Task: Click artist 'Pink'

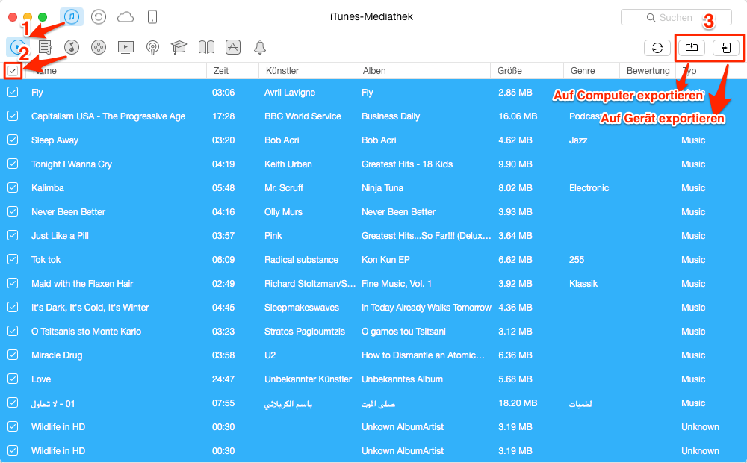Action: pos(273,236)
